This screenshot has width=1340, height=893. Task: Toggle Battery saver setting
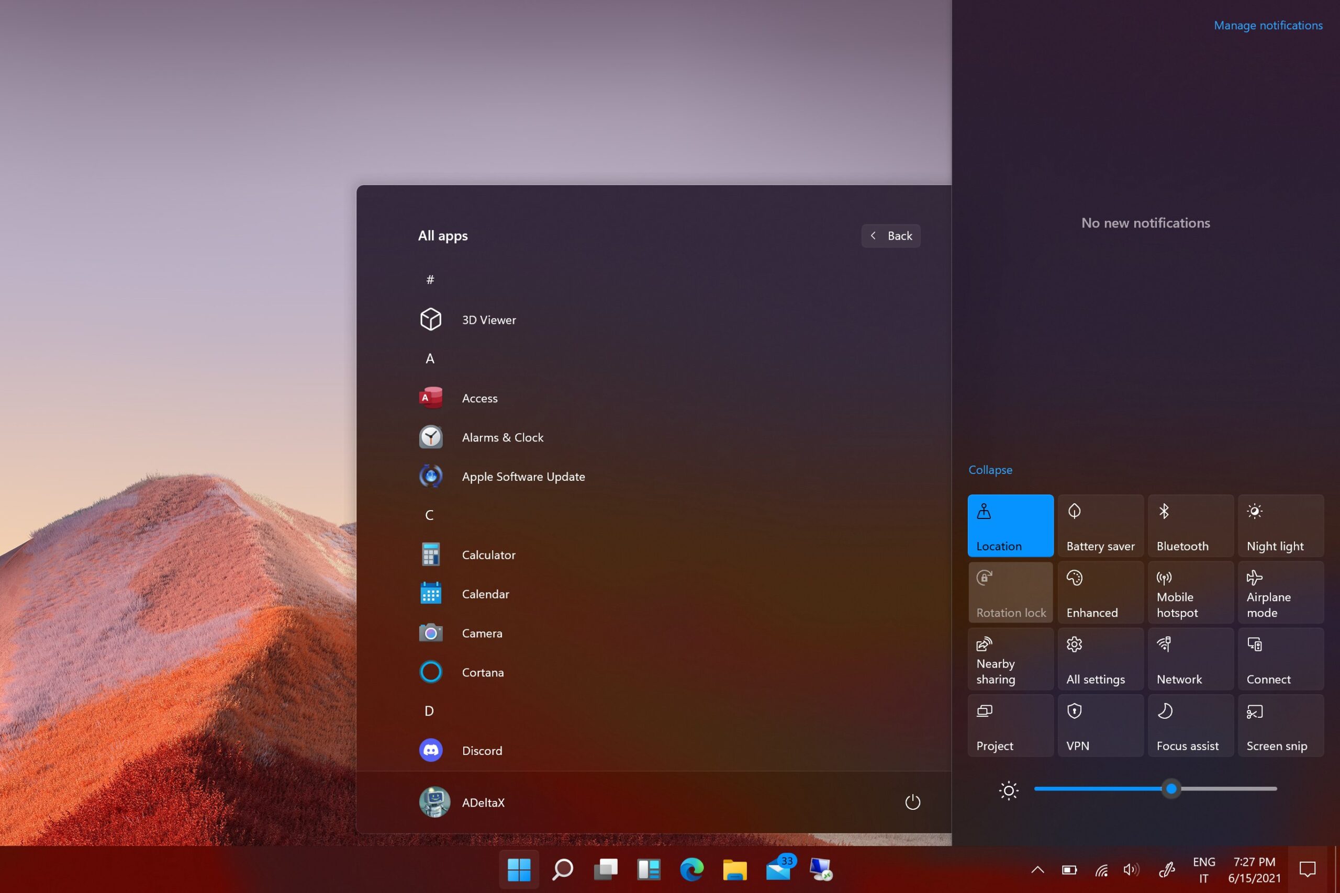(1100, 525)
